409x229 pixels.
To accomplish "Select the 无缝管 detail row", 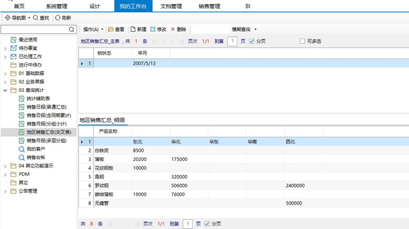I will click(244, 203).
